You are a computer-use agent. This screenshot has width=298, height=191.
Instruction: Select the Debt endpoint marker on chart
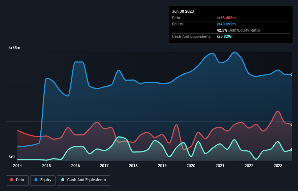click(x=292, y=124)
